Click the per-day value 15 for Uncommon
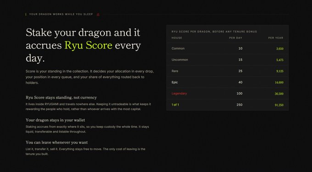312x172 pixels. tap(240, 60)
